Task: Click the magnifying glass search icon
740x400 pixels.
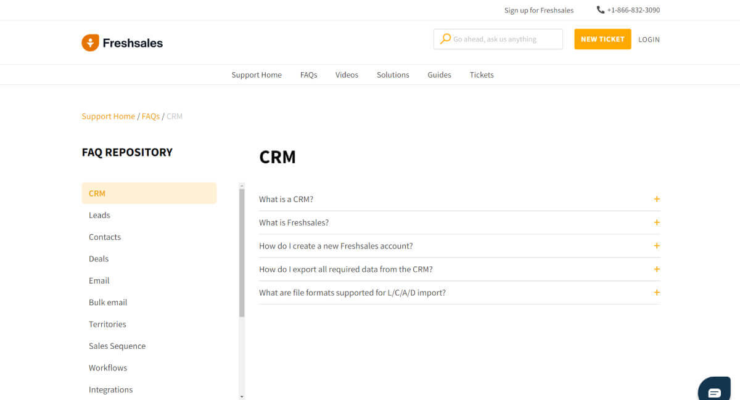Action: [x=445, y=38]
